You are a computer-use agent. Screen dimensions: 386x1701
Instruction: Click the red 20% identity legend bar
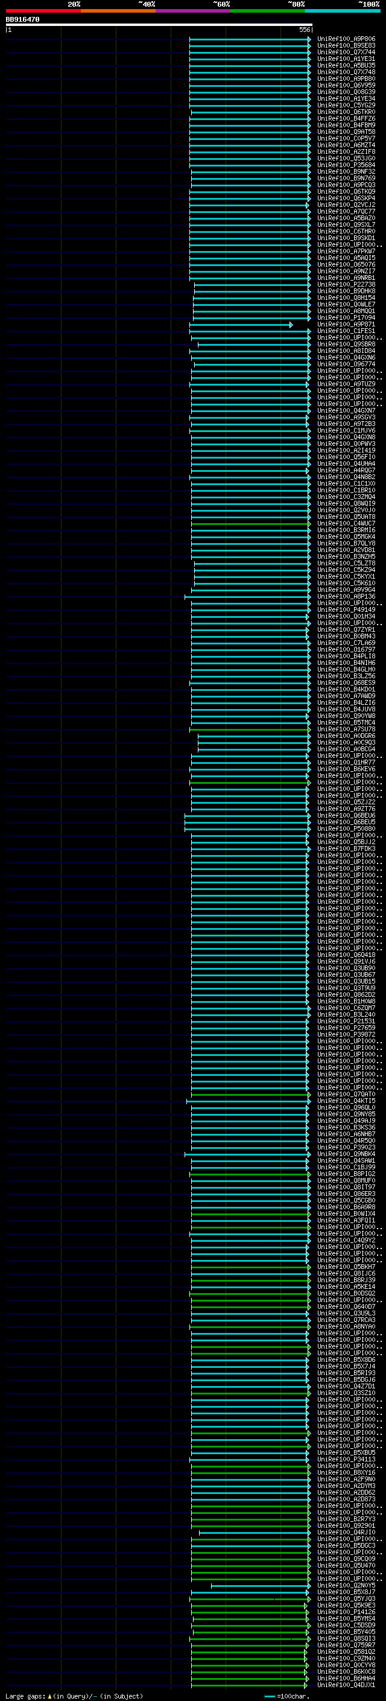(x=43, y=11)
